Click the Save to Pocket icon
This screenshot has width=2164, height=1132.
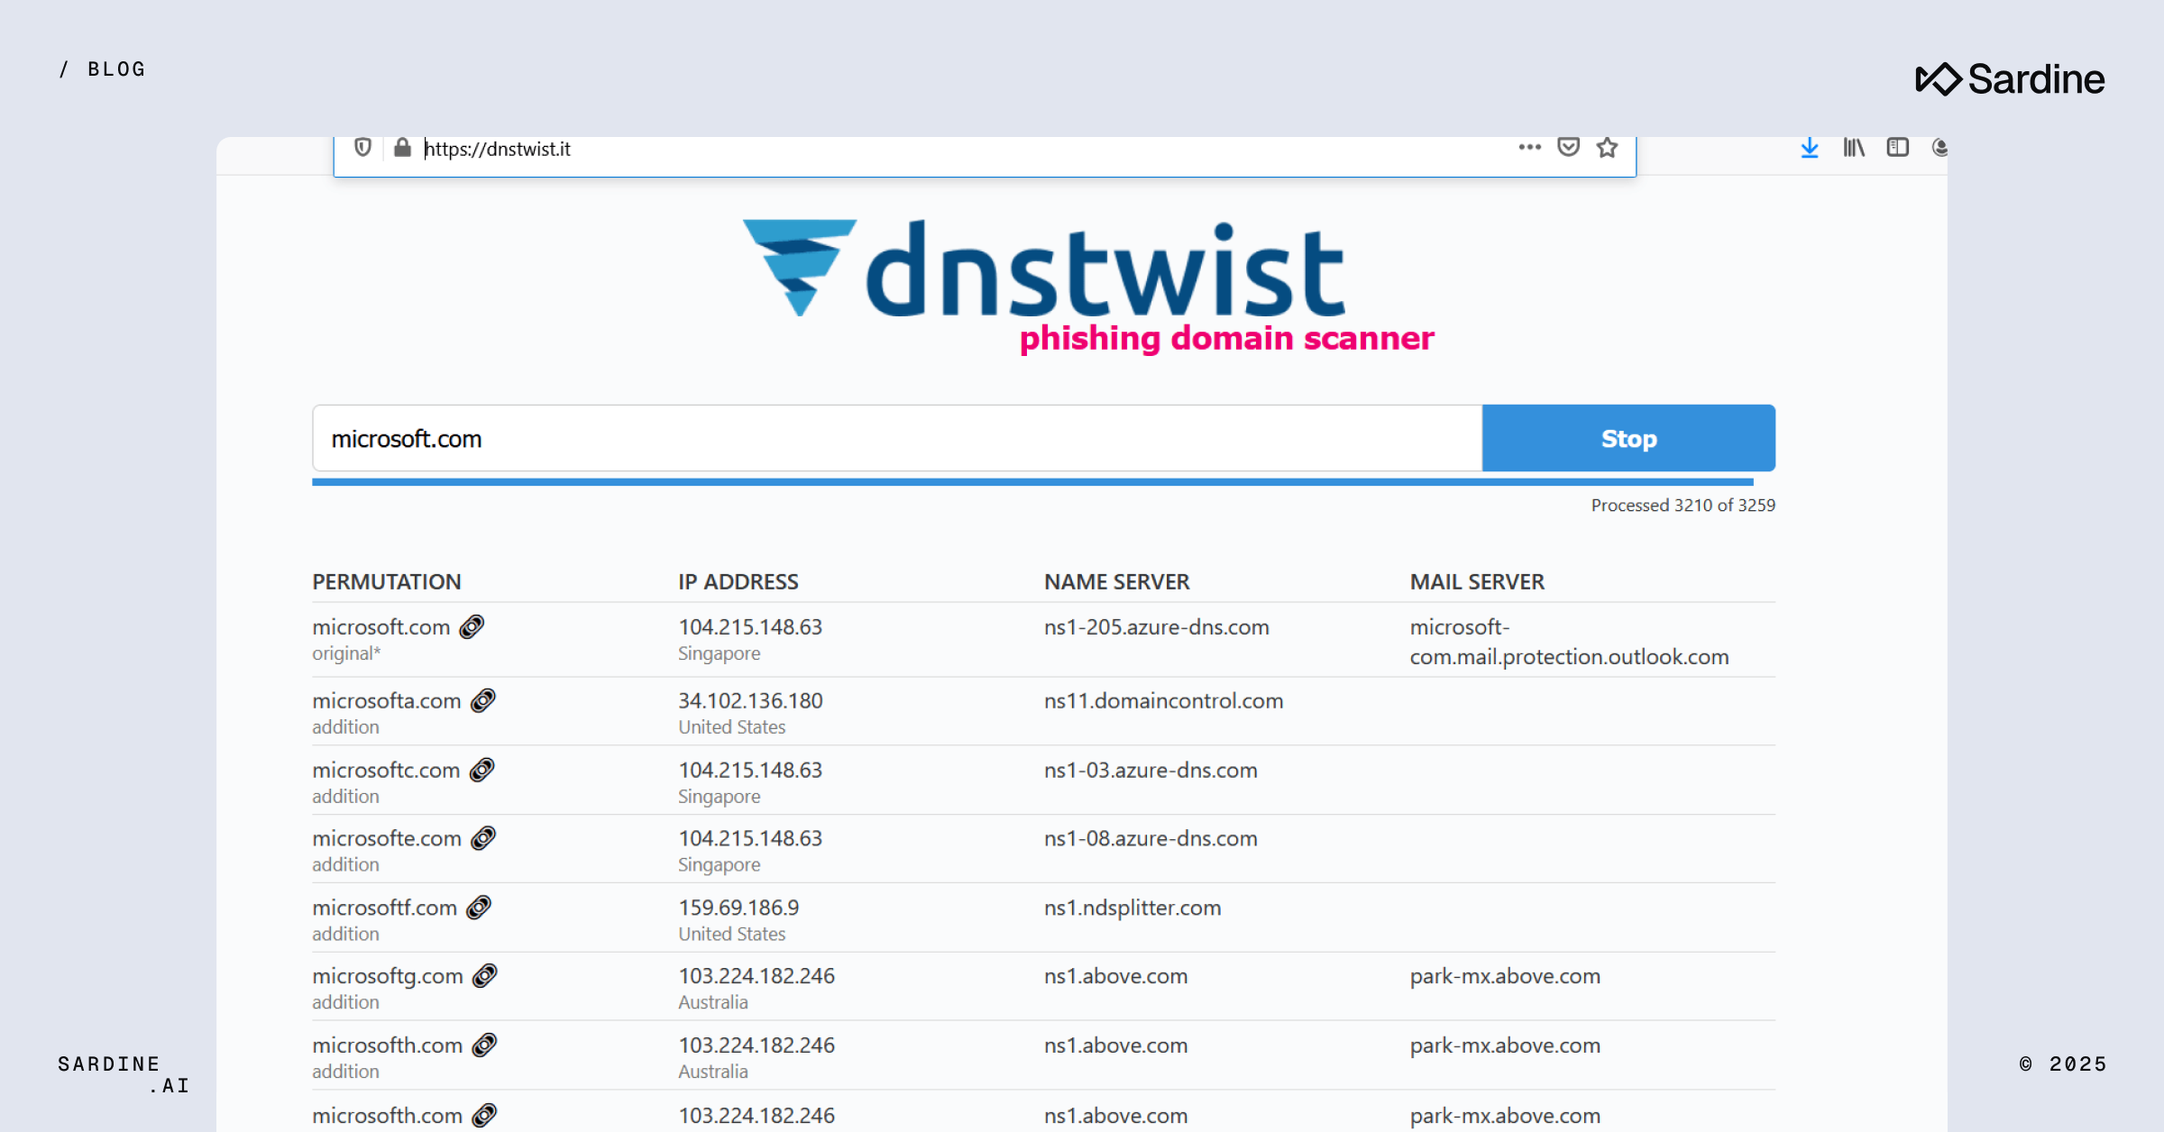point(1569,147)
